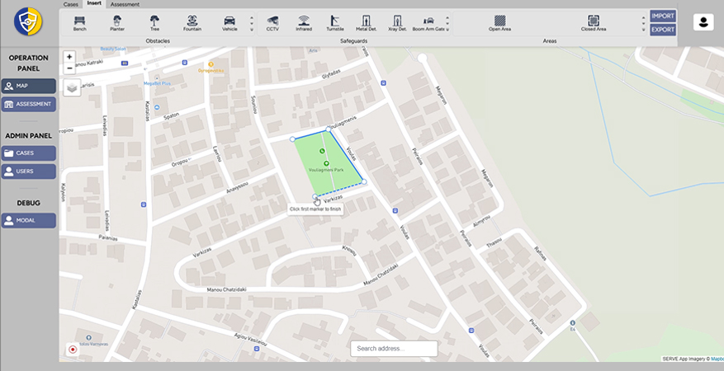Click the Search address field
Image resolution: width=724 pixels, height=371 pixels.
coord(394,349)
